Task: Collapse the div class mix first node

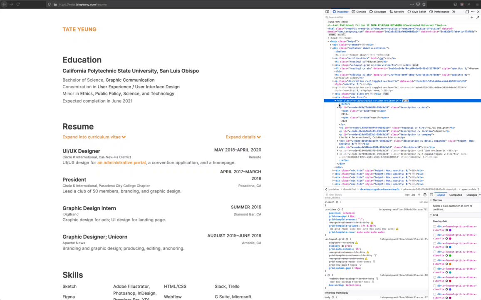Action: [x=333, y=97]
